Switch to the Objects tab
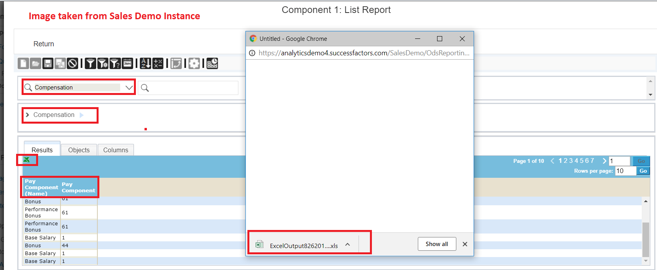This screenshot has height=270, width=657. (79, 150)
